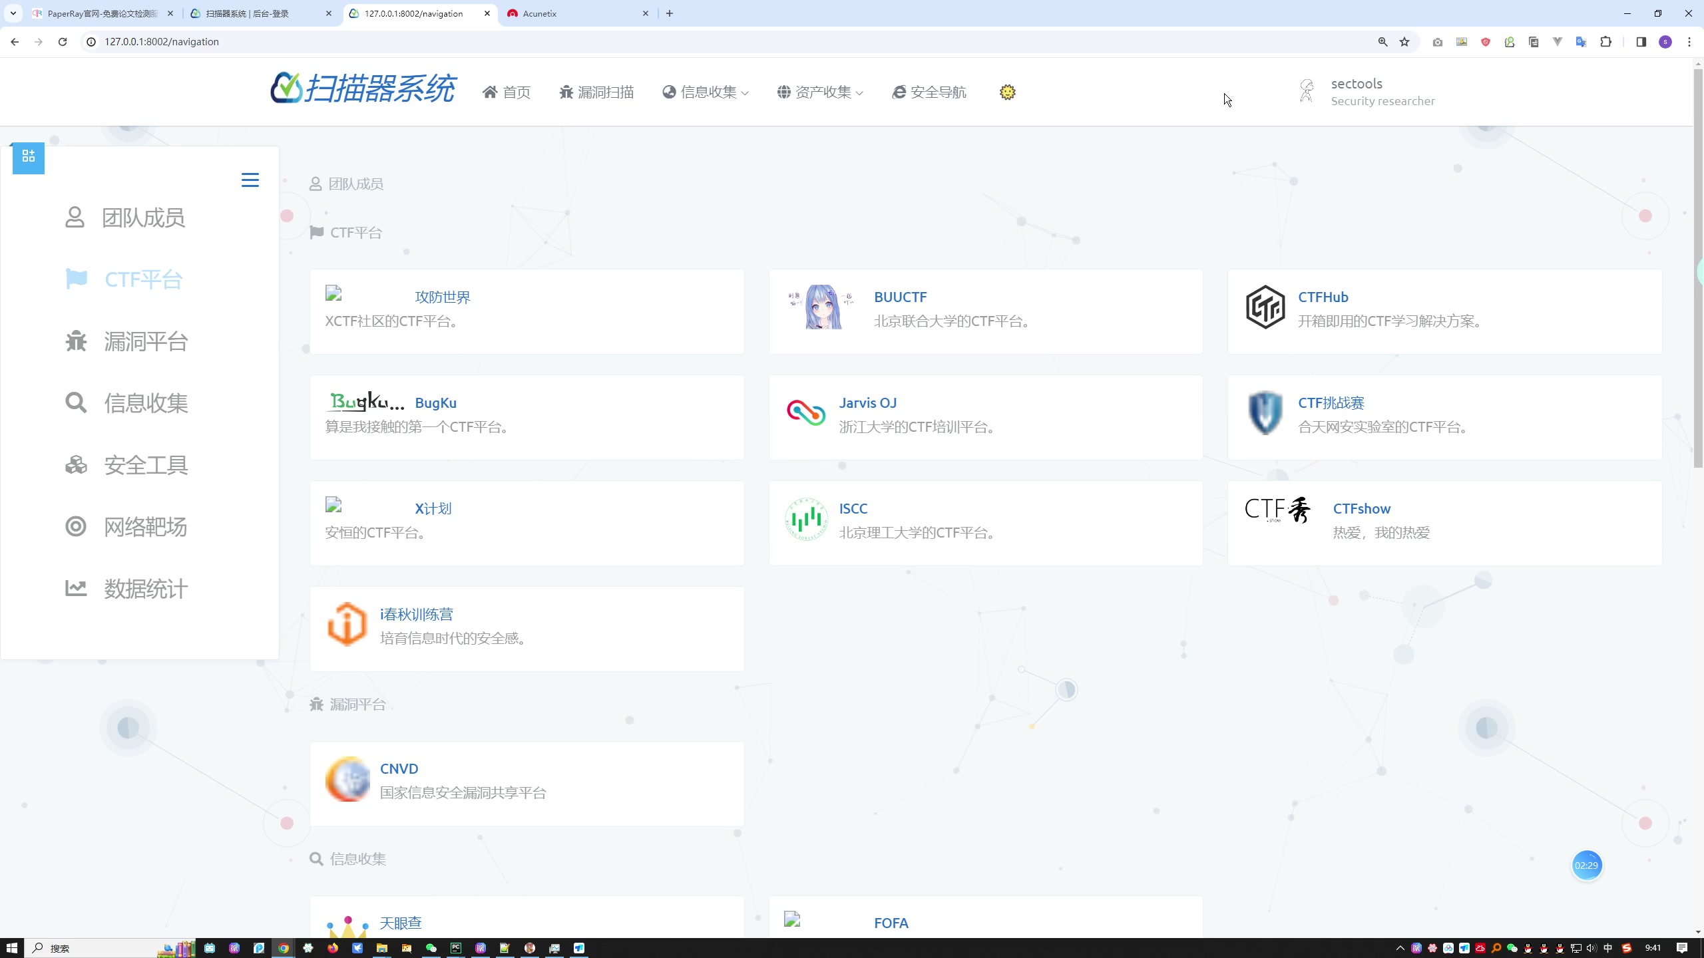Screen dimensions: 1704x958
Task: Switch to the 扫描器系统 后台-登录 tab
Action: click(x=260, y=13)
